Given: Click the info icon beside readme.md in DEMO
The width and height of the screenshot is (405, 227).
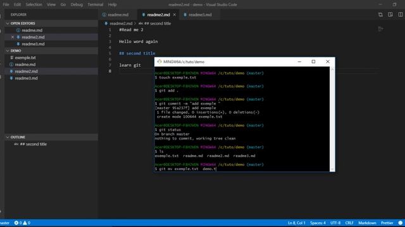Looking at the screenshot, I should [x=11, y=64].
